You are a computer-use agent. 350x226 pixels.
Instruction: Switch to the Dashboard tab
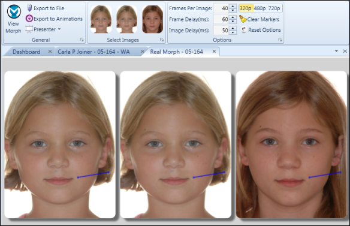(26, 52)
